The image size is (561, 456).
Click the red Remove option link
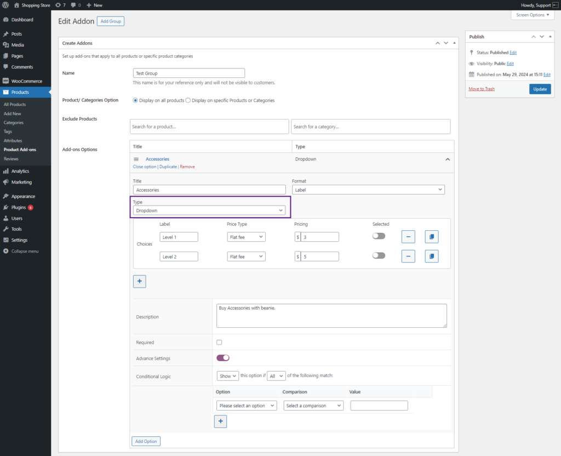point(187,167)
